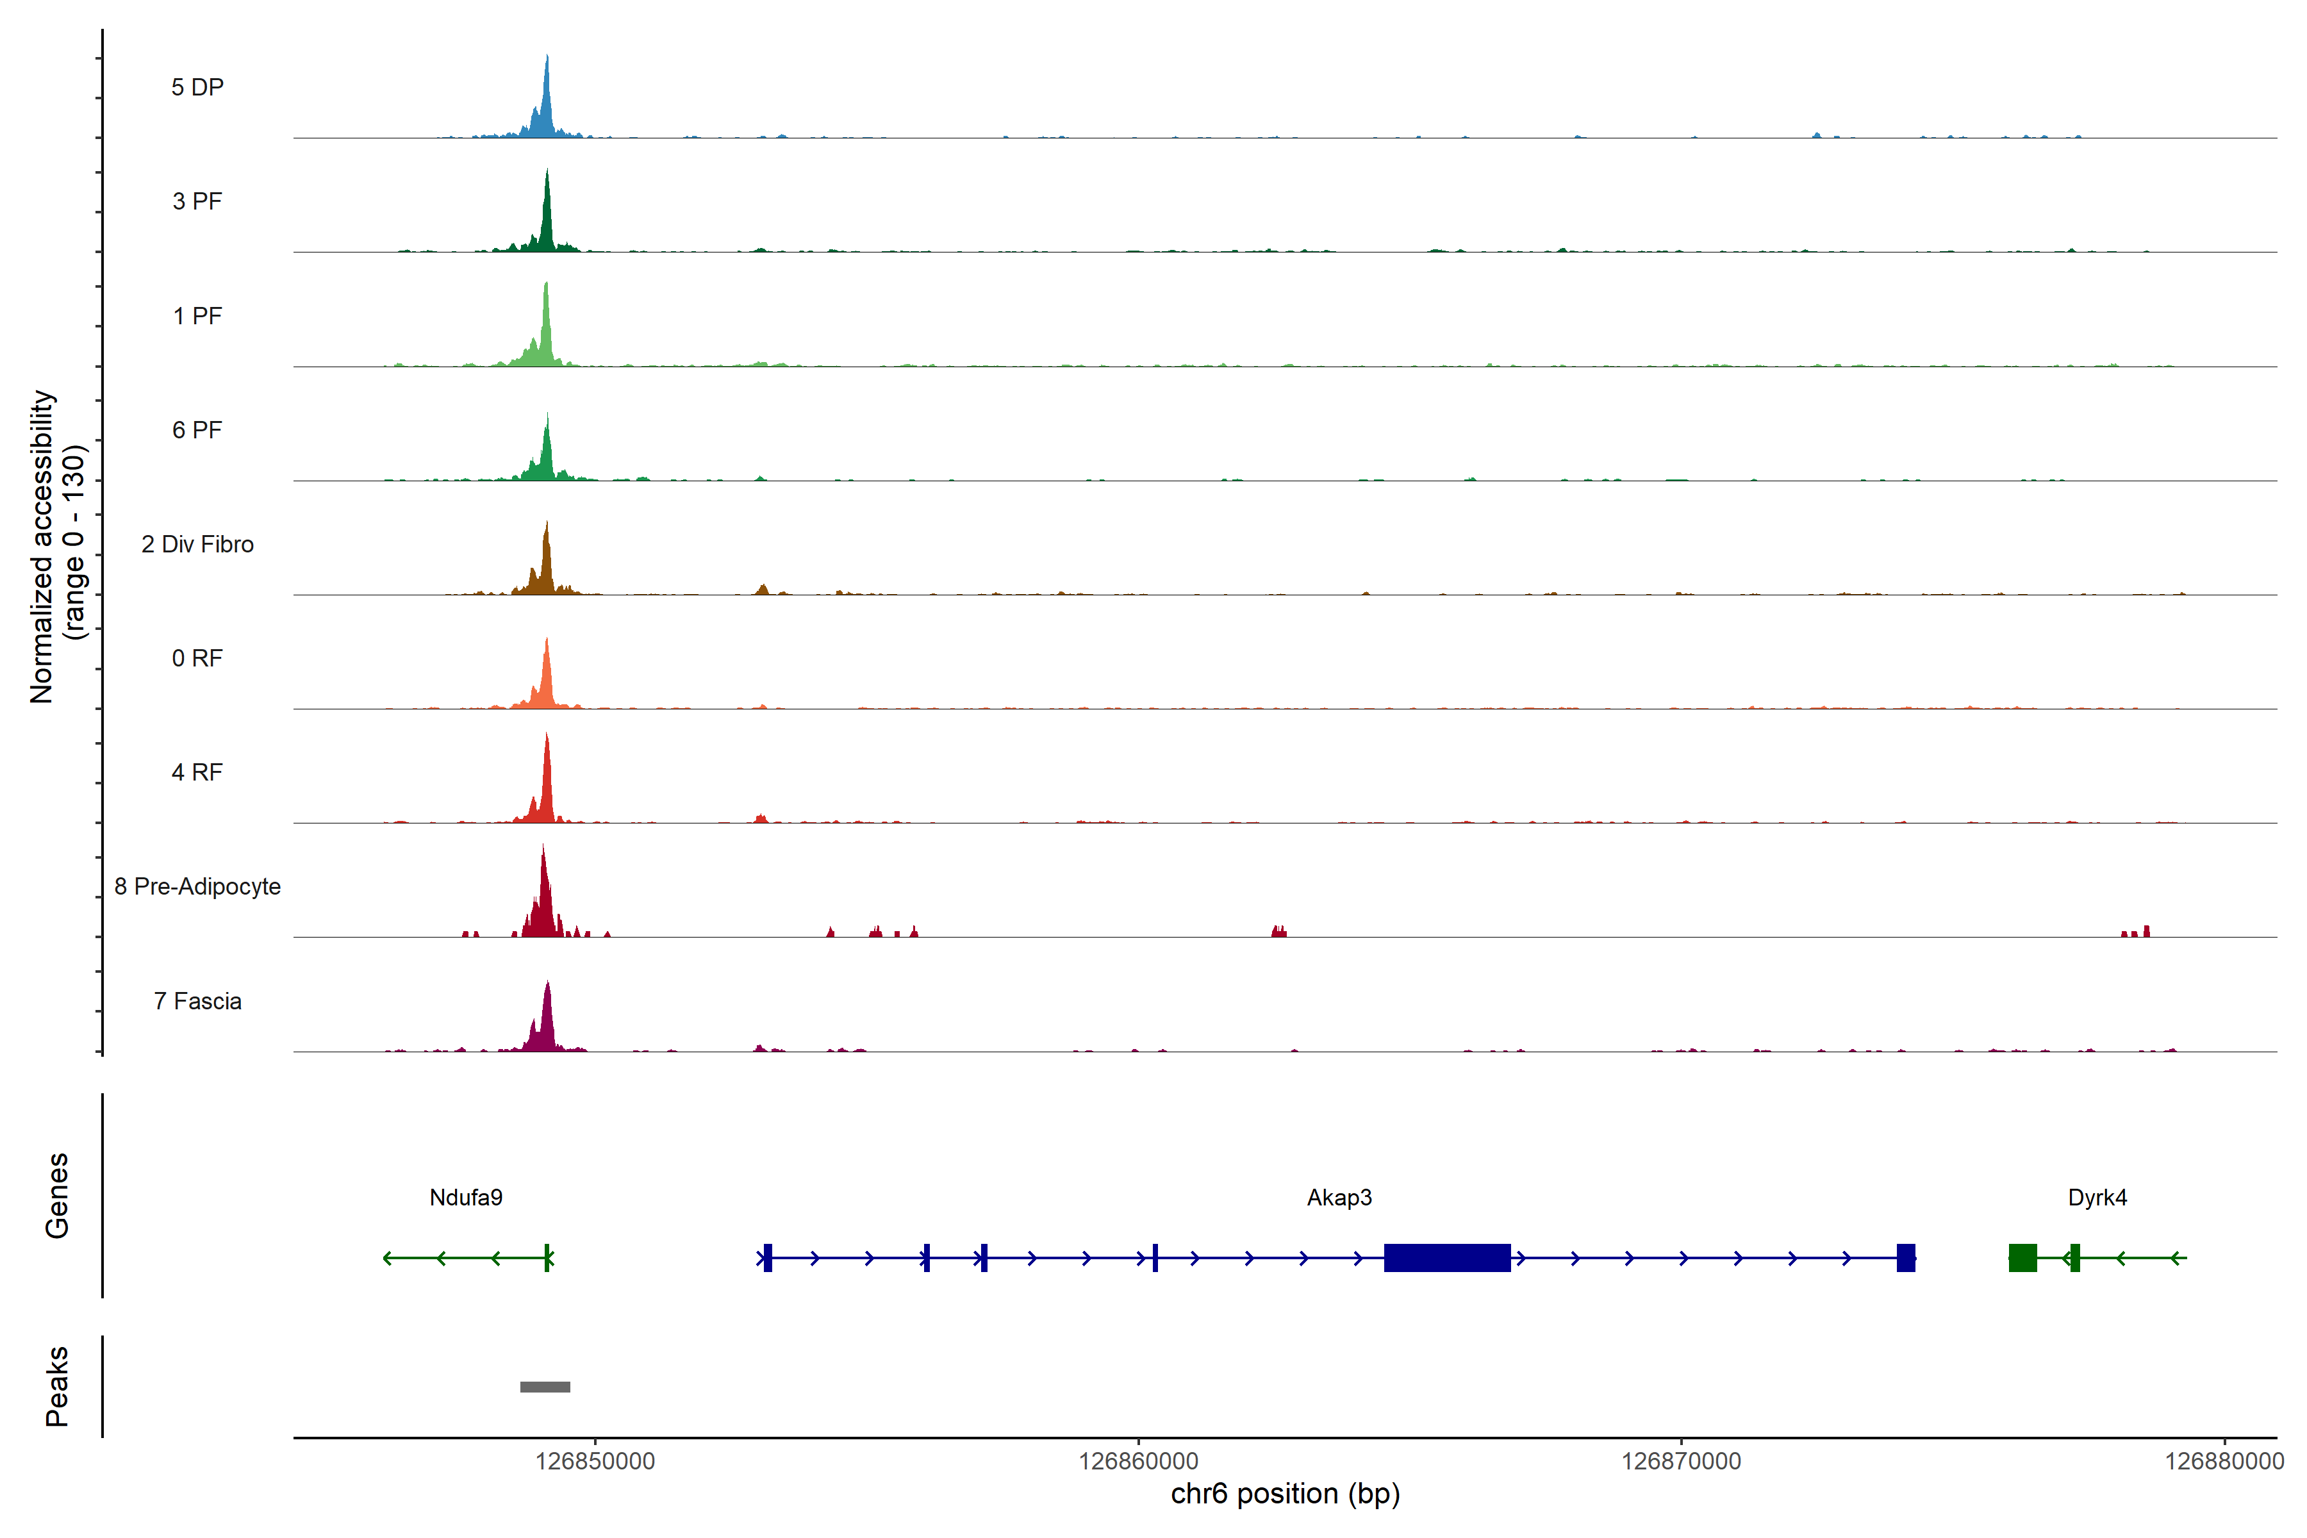Click the Dyrk4 gene label
This screenshot has width=2307, height=1538.
(2097, 1196)
